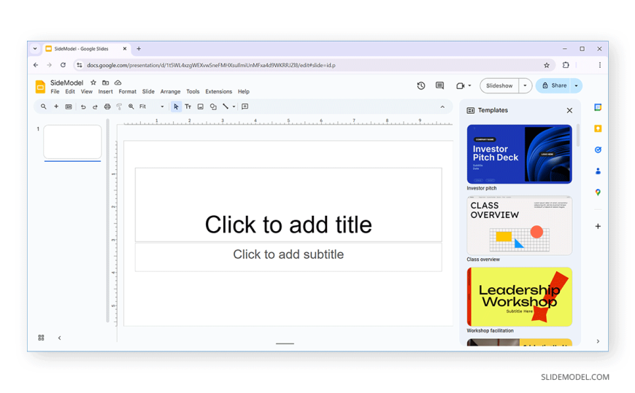Open the Slide menu
Viewport: 635px width, 393px height.
click(148, 92)
